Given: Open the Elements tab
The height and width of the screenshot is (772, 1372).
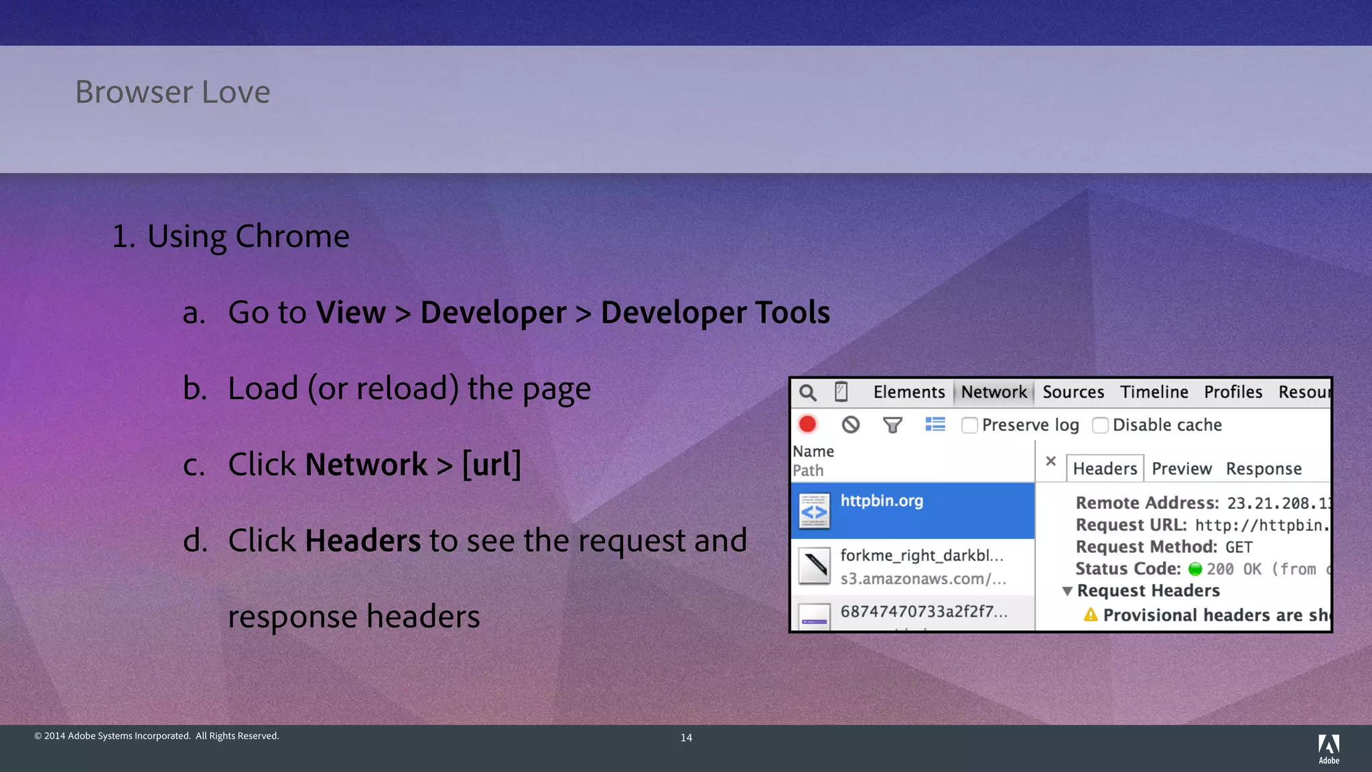Looking at the screenshot, I should [x=909, y=392].
